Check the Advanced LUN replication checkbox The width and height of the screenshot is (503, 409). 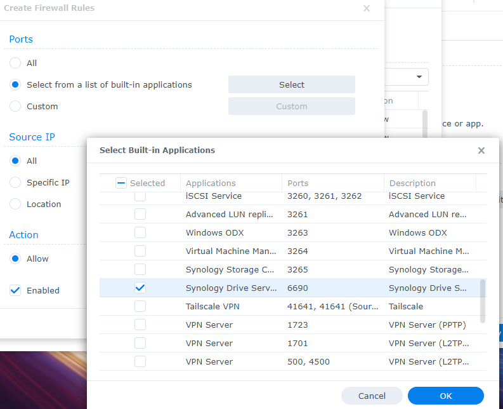[x=140, y=214]
